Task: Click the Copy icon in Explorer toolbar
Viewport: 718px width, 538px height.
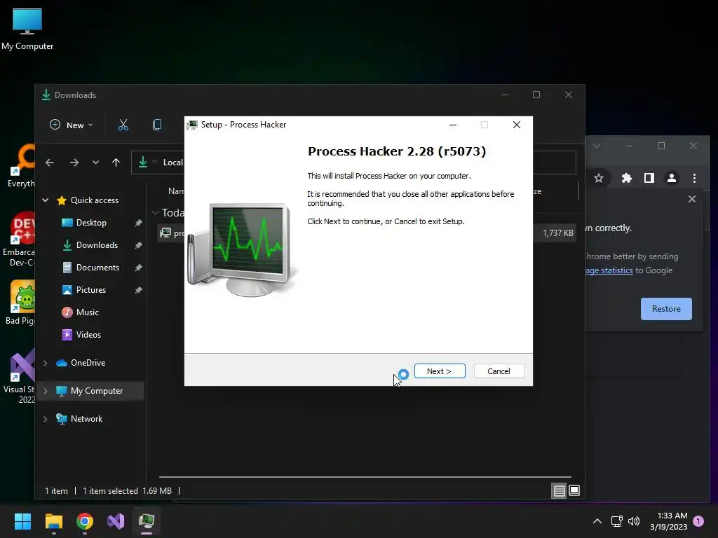Action: 156,125
